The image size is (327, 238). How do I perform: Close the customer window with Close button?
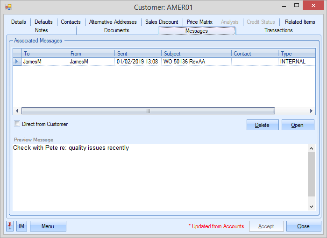tap(303, 226)
